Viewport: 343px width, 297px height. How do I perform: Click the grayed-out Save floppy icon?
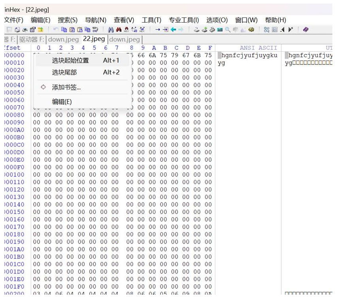pos(9,30)
